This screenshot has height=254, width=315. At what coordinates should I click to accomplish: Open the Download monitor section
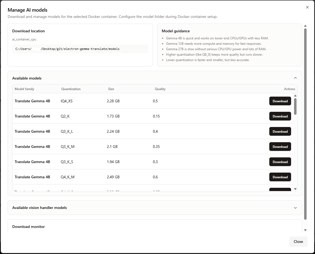point(28,227)
